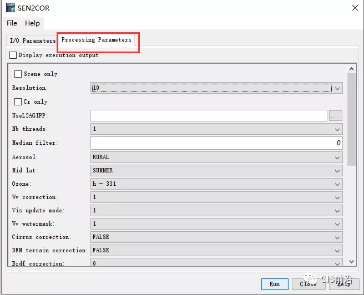The width and height of the screenshot is (364, 295).
Task: Click the scrollbar down arrow
Action: pyautogui.click(x=351, y=262)
